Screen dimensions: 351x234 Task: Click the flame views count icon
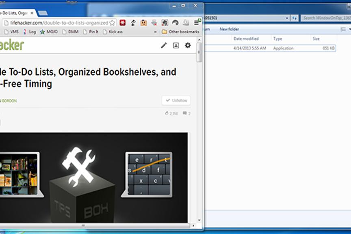click(167, 114)
